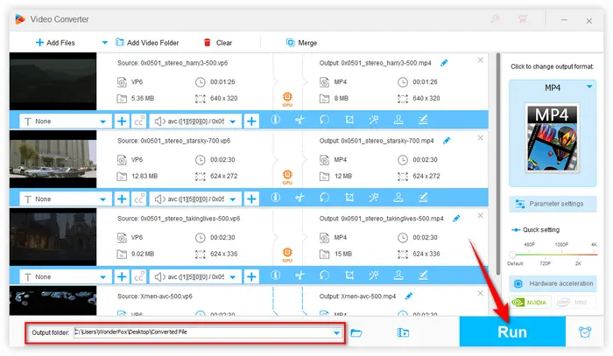Image resolution: width=613 pixels, height=356 pixels.
Task: Rename output harry3-500.mp4 with pencil icon
Action: pyautogui.click(x=444, y=63)
